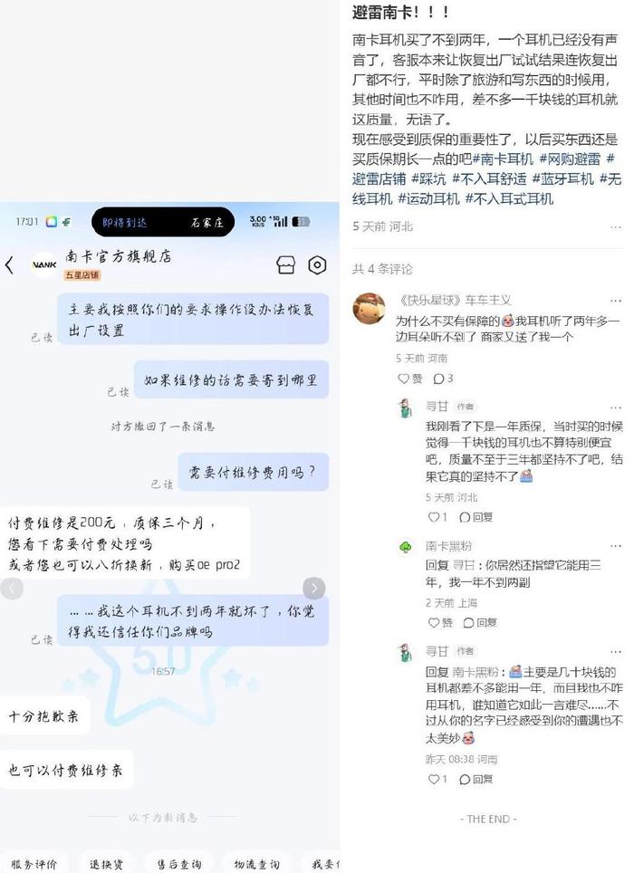Open more options dots on 南卡黑粉 comment
The image size is (634, 873).
[x=615, y=546]
